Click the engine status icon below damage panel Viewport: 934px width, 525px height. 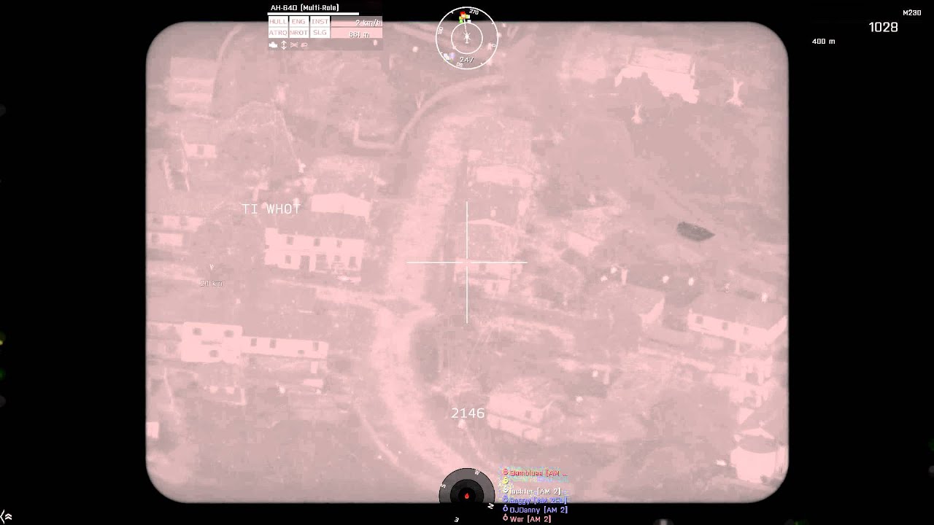click(x=273, y=45)
